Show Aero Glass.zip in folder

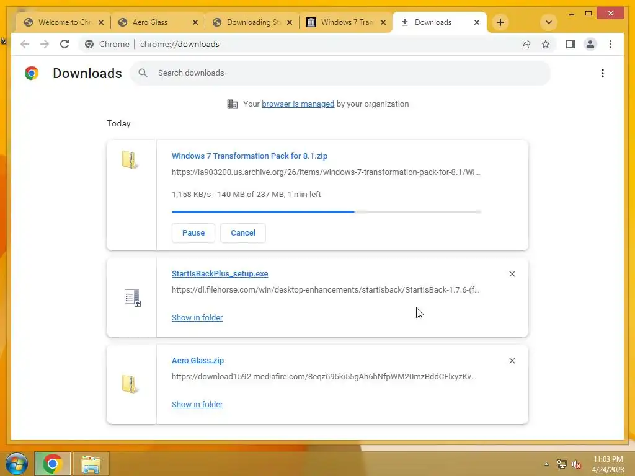(197, 404)
